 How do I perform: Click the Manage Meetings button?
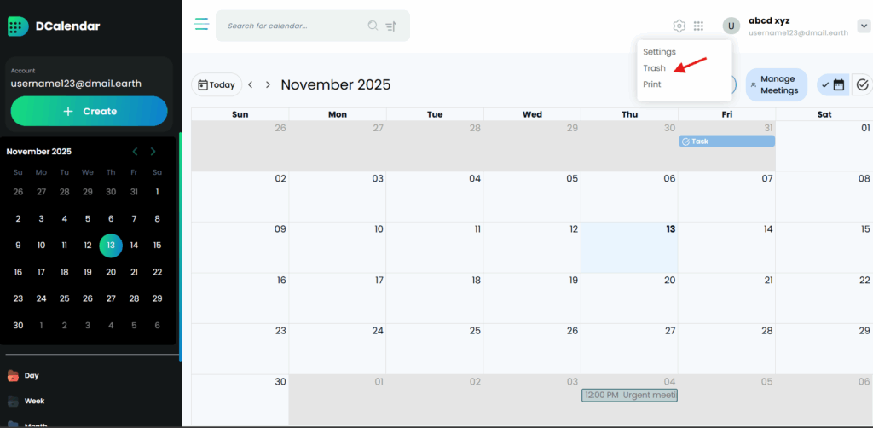coord(777,84)
